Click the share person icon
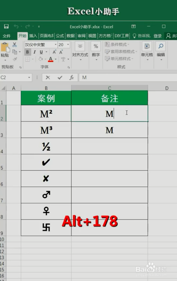The height and width of the screenshot is (281, 177). pos(168,36)
